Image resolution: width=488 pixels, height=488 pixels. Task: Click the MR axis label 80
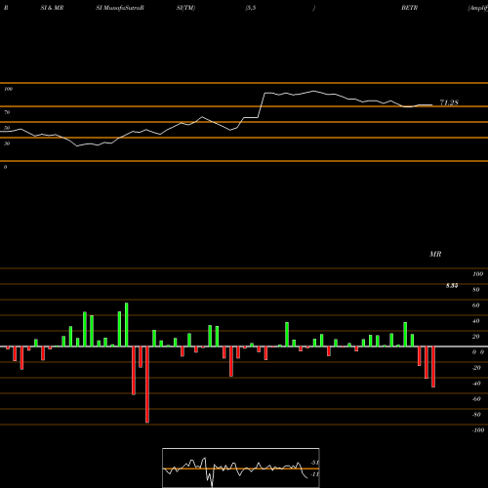click(x=476, y=290)
